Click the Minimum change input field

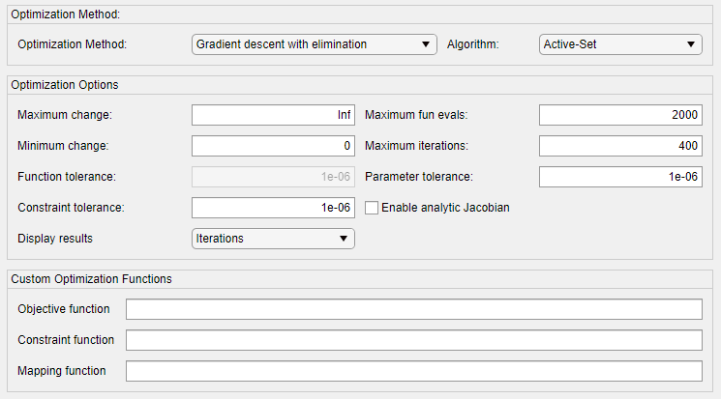pos(273,147)
